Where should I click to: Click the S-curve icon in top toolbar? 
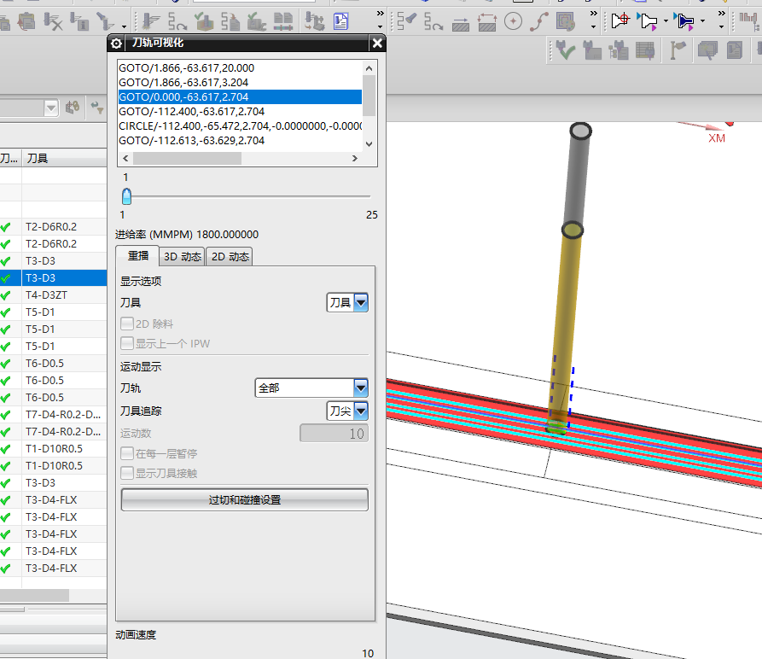coord(539,21)
